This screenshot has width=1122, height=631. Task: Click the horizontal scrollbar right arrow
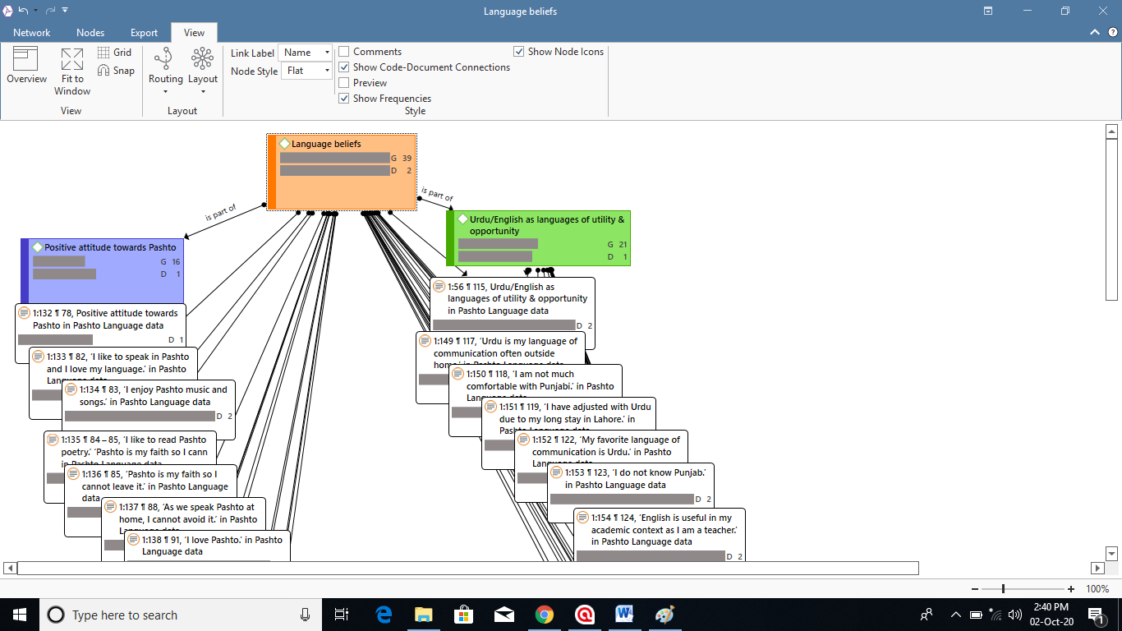point(1097,568)
